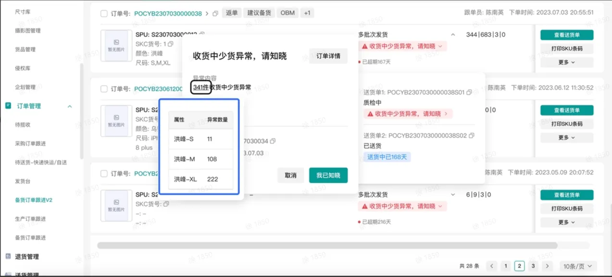This screenshot has width=612, height=277.
Task: Tick checkbox for order placed 2023.06.12
Action: pyautogui.click(x=104, y=89)
